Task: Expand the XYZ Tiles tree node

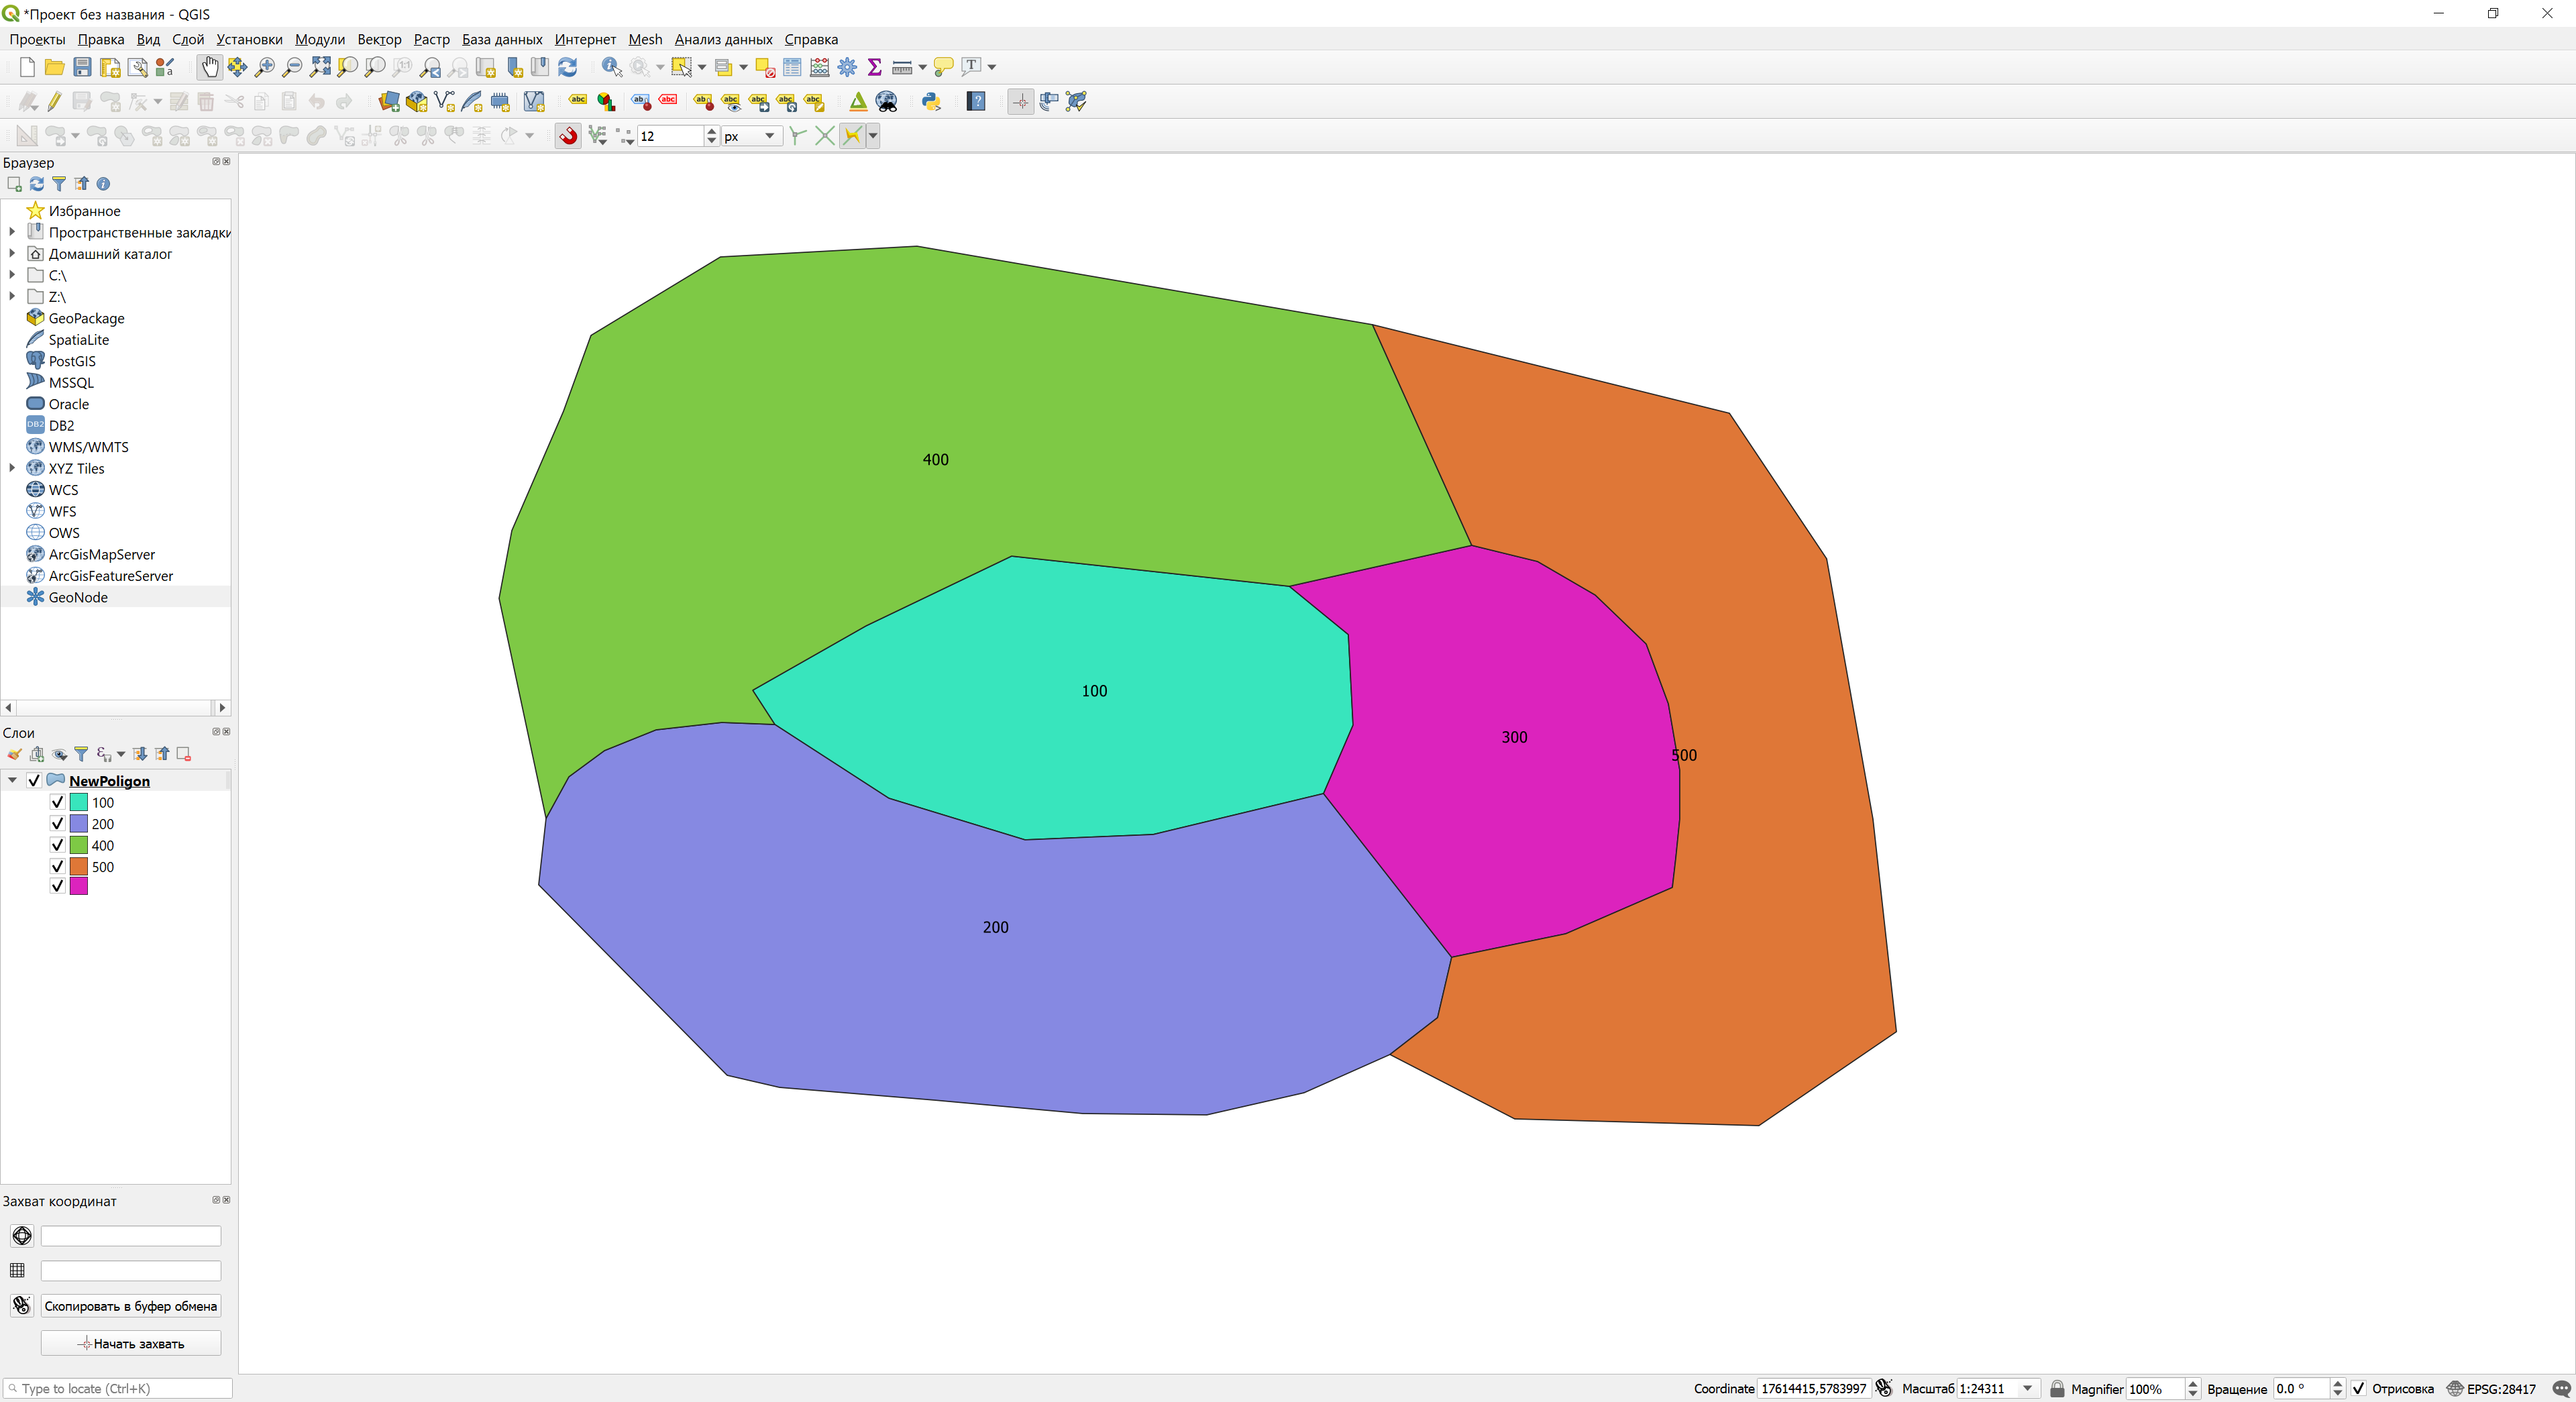Action: pos(12,468)
